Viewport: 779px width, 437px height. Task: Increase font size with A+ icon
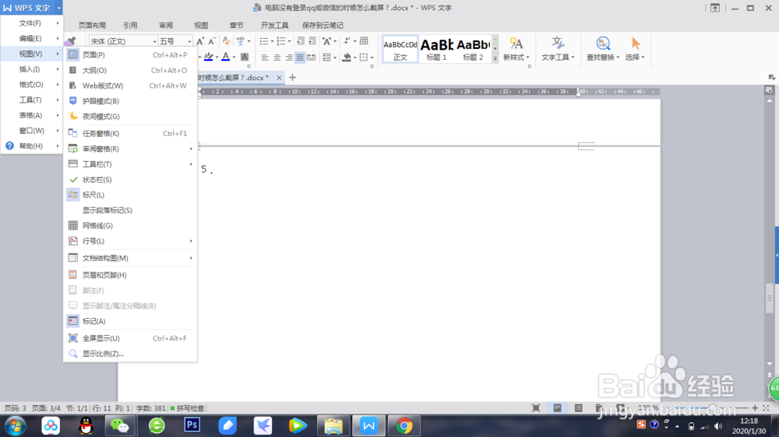200,41
